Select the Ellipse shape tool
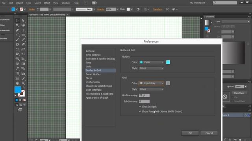Image resolution: width=252 pixels, height=141 pixels. click(x=23, y=35)
